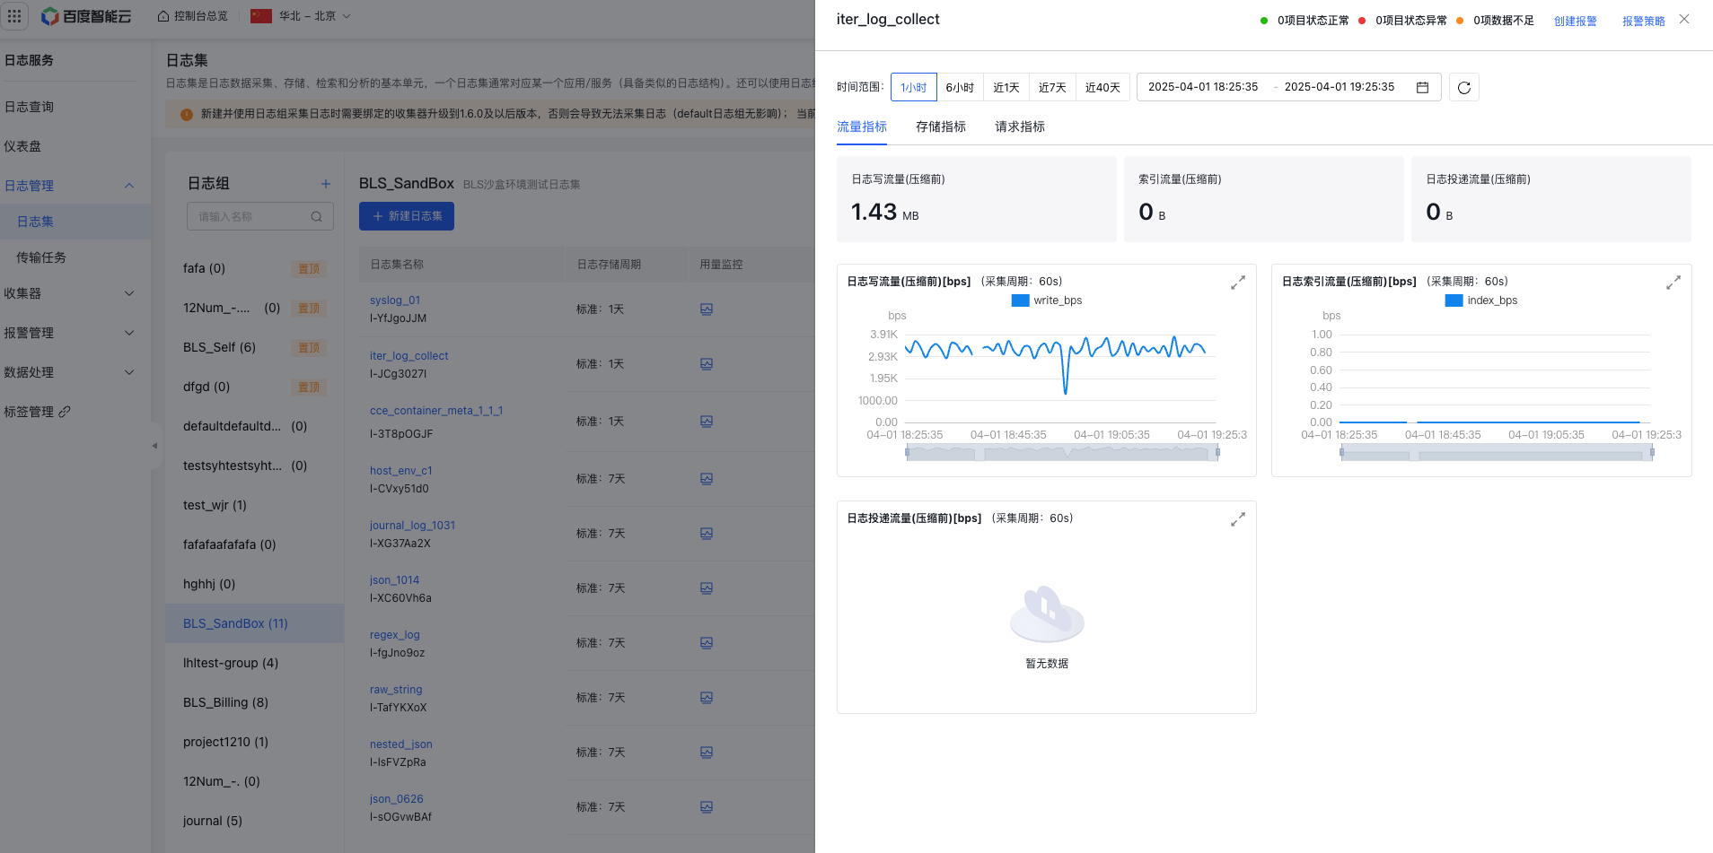Click the 报警策略 link
Image resolution: width=1713 pixels, height=853 pixels.
(x=1644, y=21)
